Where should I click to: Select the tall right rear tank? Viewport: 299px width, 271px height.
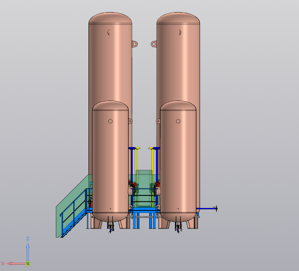point(178,67)
